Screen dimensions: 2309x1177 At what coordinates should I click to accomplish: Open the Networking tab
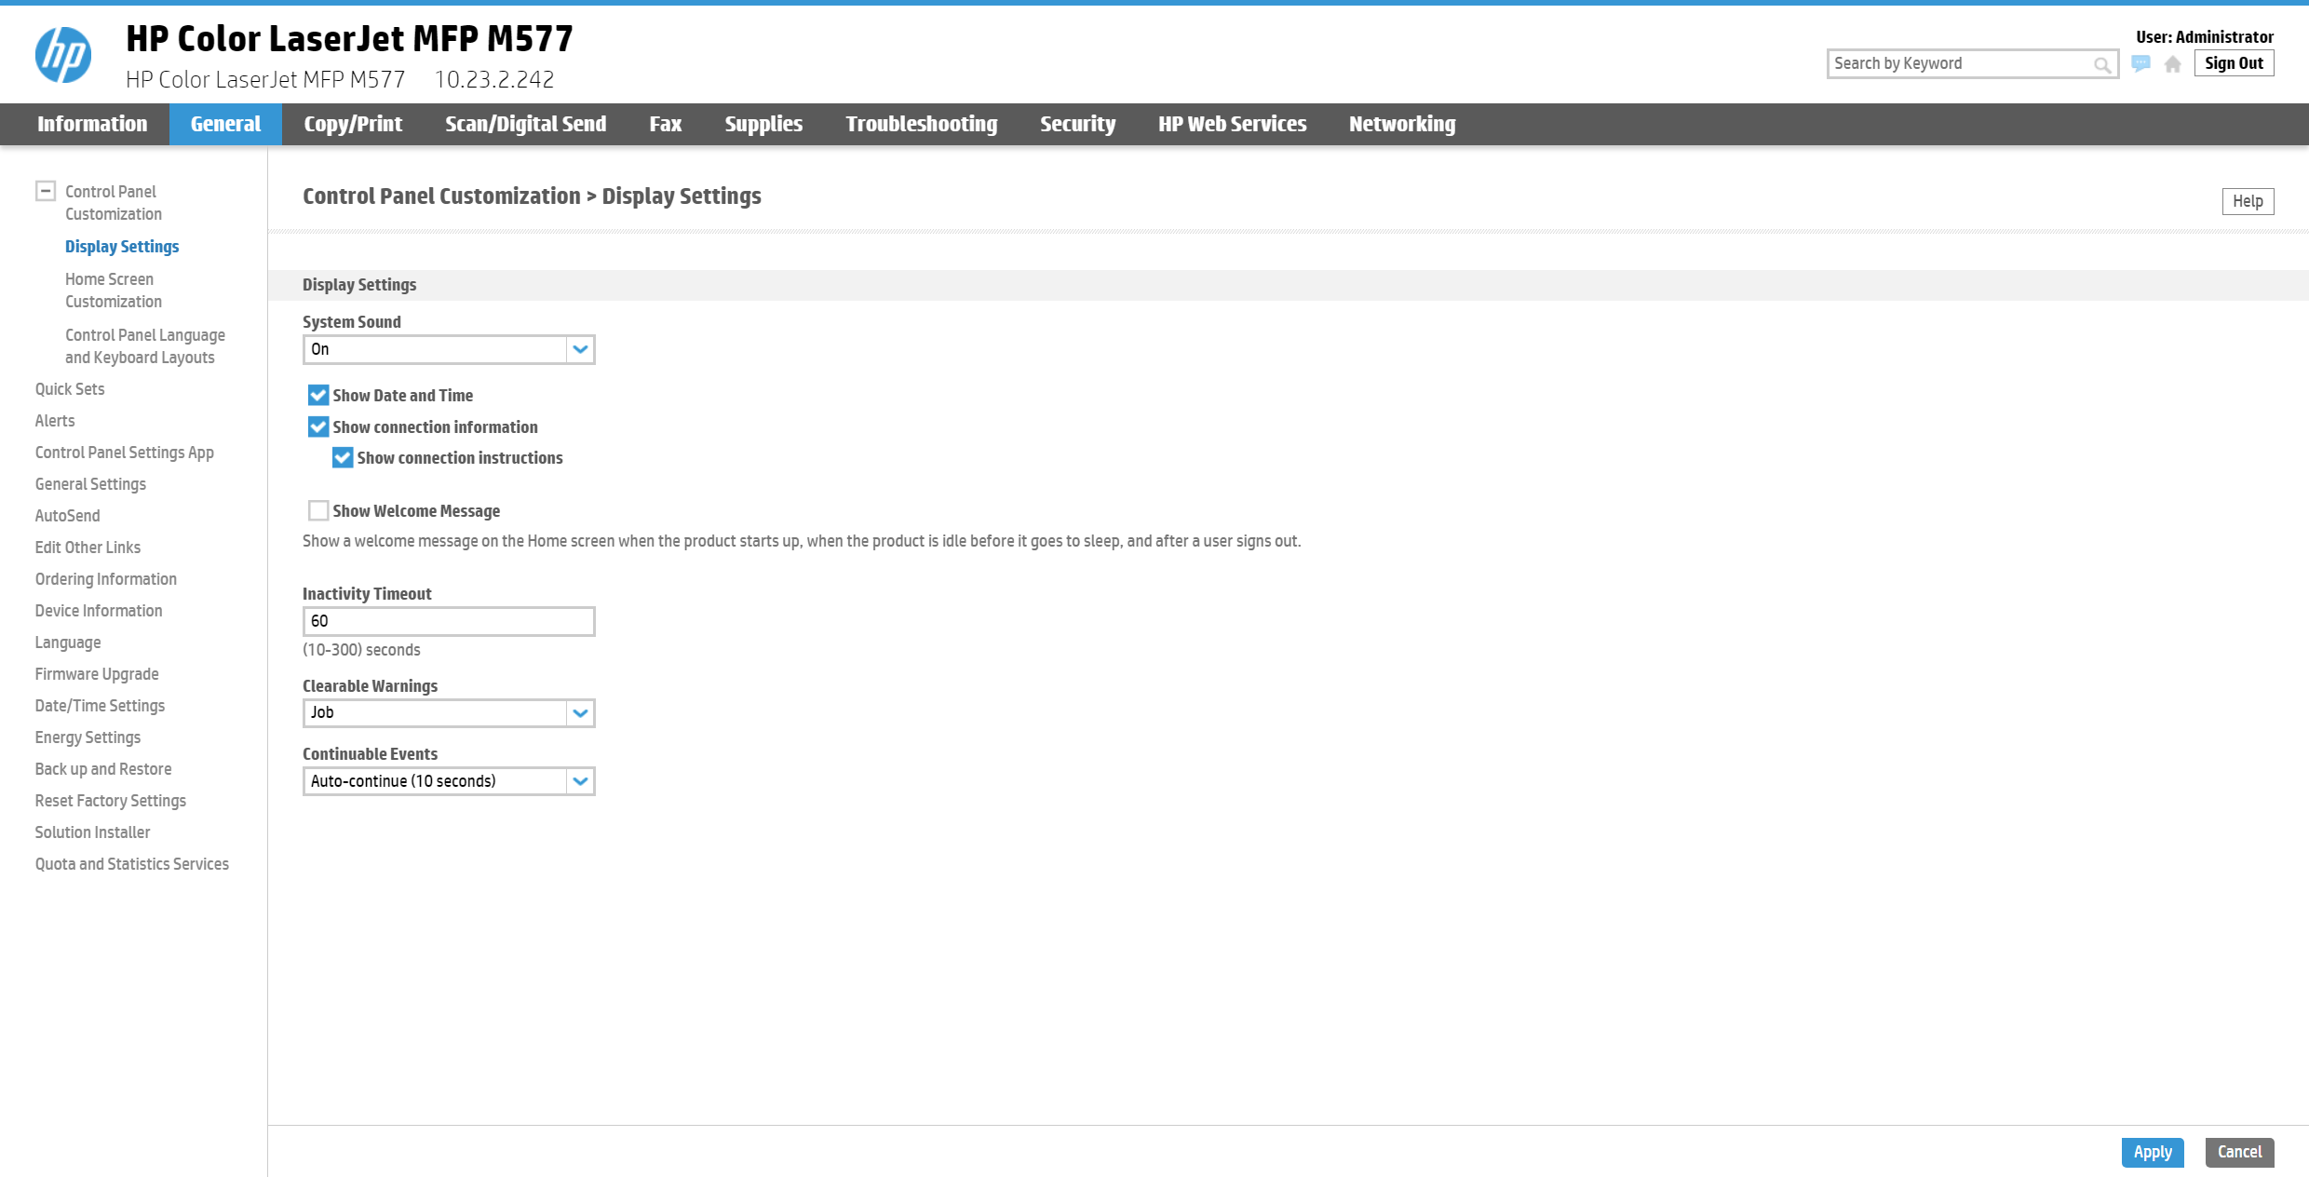pyautogui.click(x=1401, y=124)
